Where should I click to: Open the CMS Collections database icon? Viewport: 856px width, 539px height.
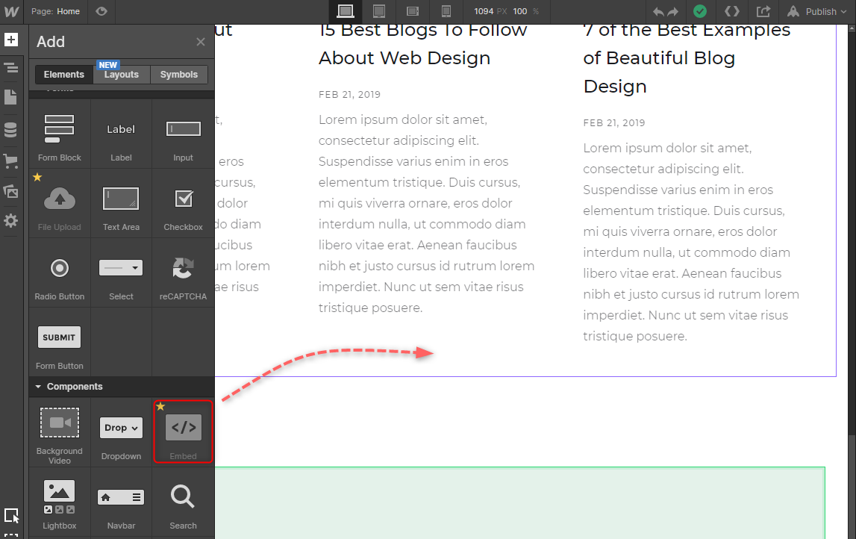[x=10, y=130]
